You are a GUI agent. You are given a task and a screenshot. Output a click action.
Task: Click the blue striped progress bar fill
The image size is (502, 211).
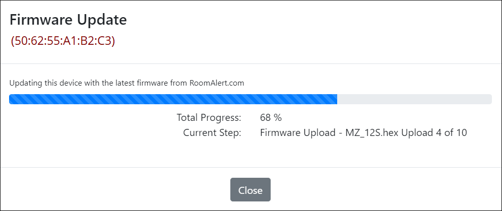click(x=173, y=99)
